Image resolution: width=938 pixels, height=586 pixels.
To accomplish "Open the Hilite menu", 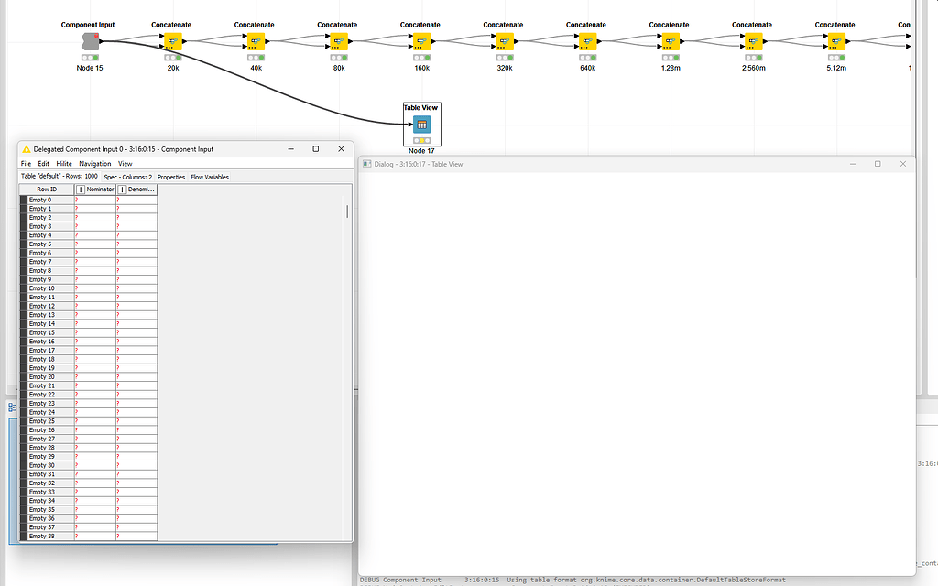I will click(64, 163).
